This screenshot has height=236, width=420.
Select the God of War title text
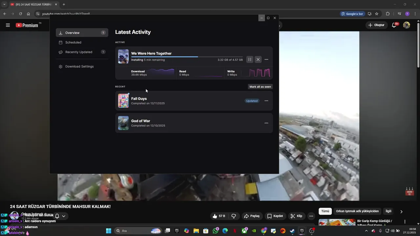pyautogui.click(x=140, y=121)
